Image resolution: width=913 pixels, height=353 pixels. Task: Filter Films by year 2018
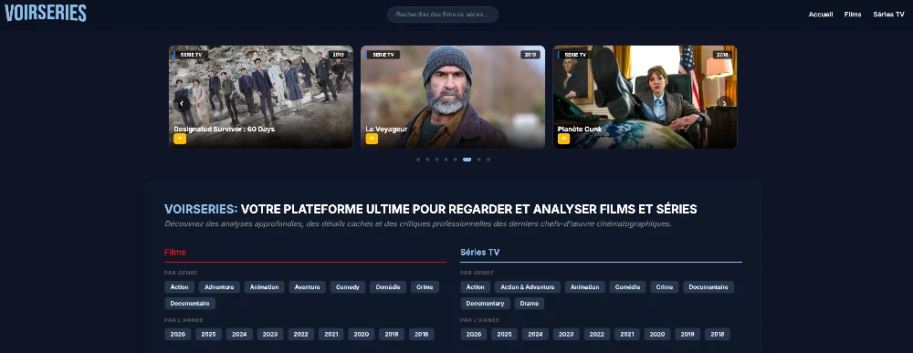[x=422, y=335]
